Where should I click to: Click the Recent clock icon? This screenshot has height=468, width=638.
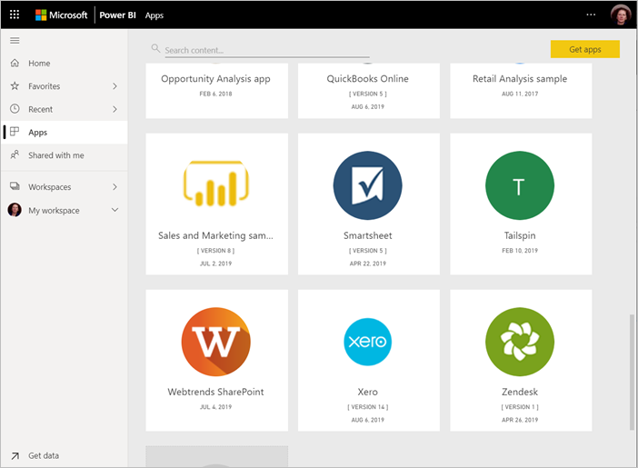coord(15,109)
